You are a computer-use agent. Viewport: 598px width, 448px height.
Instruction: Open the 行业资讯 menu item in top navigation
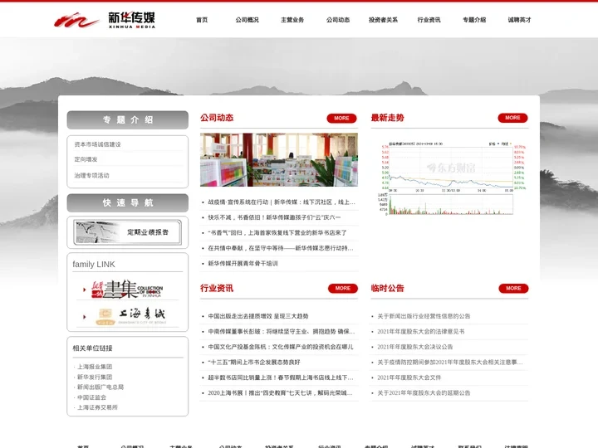click(x=429, y=20)
